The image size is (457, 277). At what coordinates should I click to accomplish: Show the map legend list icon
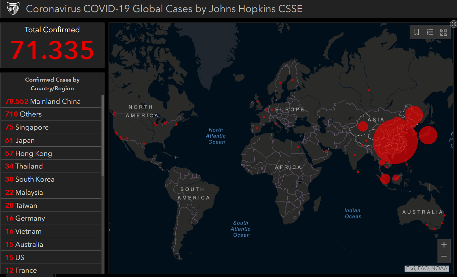tap(430, 32)
